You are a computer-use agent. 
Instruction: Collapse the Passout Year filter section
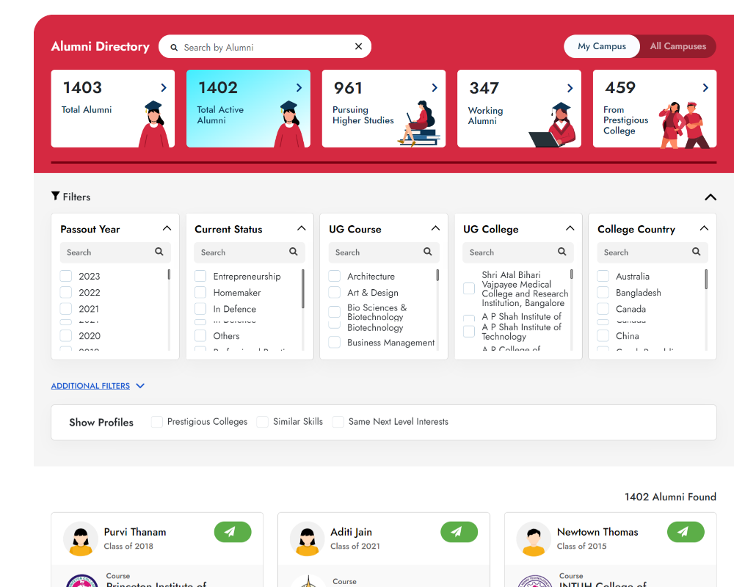[x=167, y=228]
